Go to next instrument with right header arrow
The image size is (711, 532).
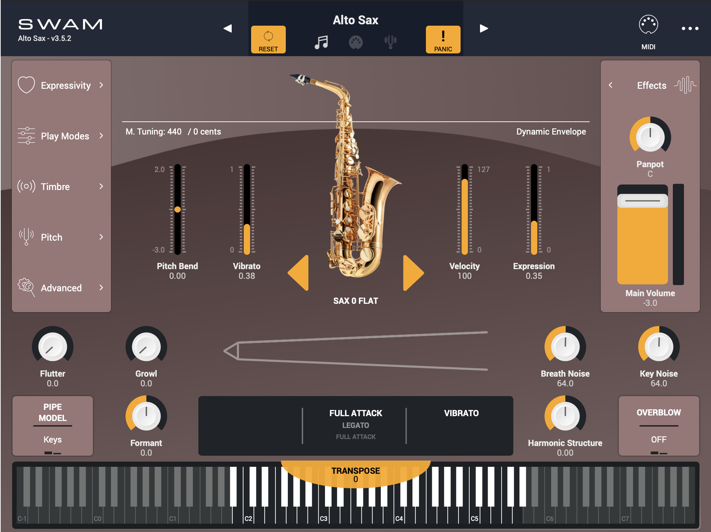pyautogui.click(x=484, y=28)
